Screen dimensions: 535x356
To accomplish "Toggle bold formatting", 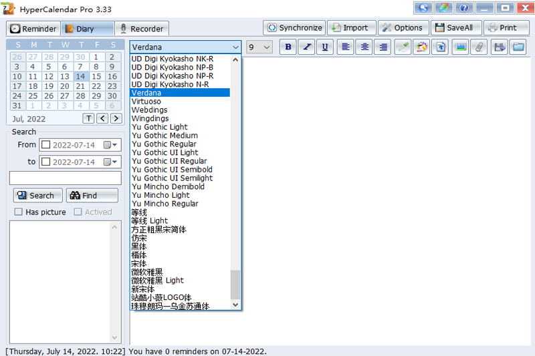I will coord(288,47).
